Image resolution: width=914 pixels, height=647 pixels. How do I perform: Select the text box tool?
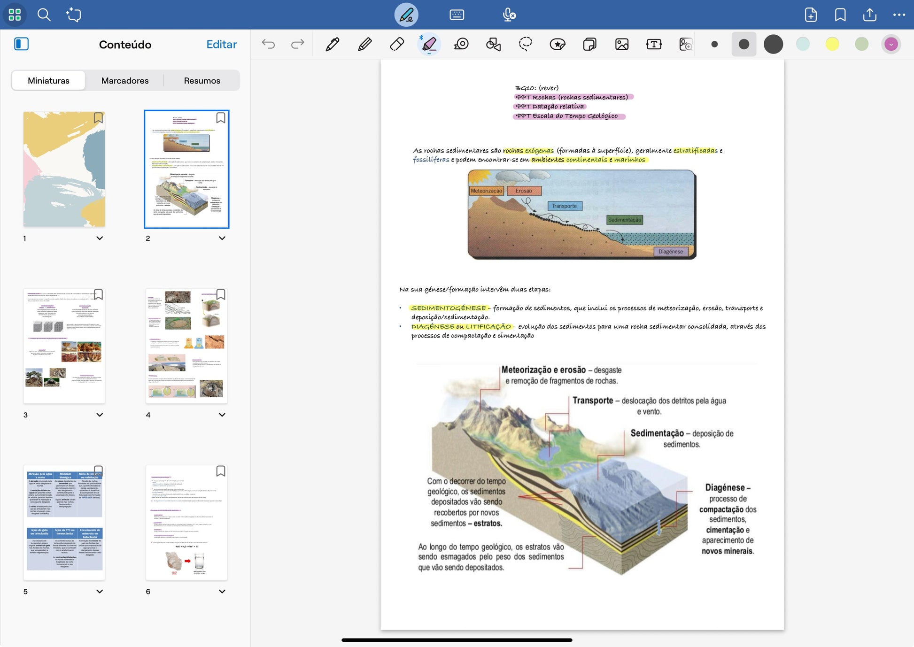(x=653, y=45)
